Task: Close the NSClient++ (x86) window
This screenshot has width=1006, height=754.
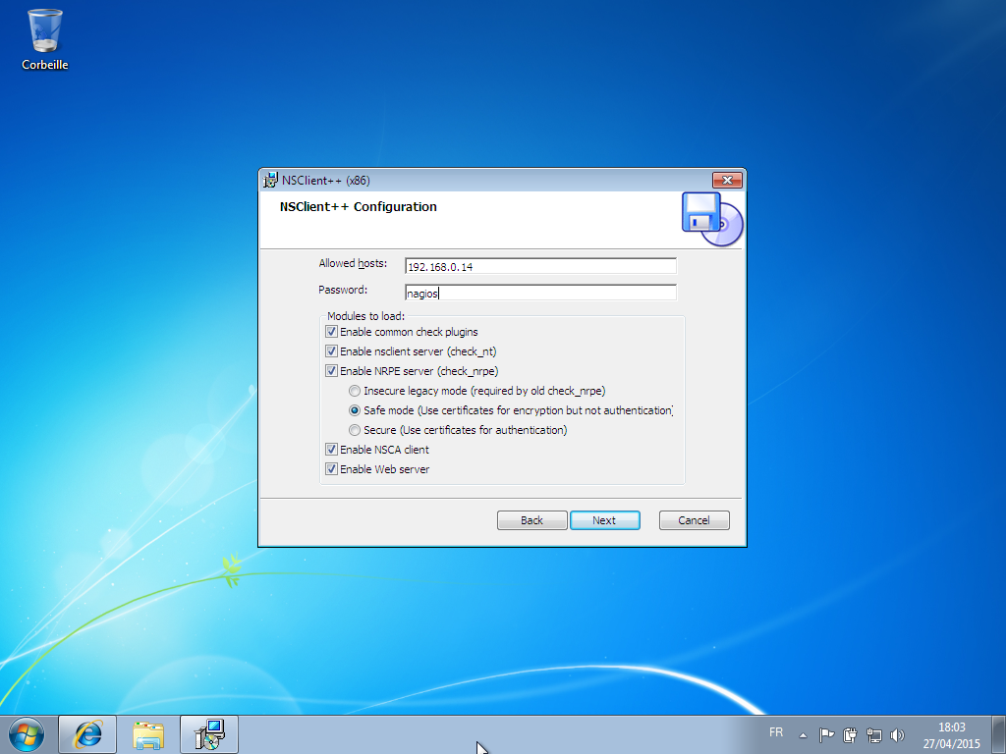Action: (727, 181)
